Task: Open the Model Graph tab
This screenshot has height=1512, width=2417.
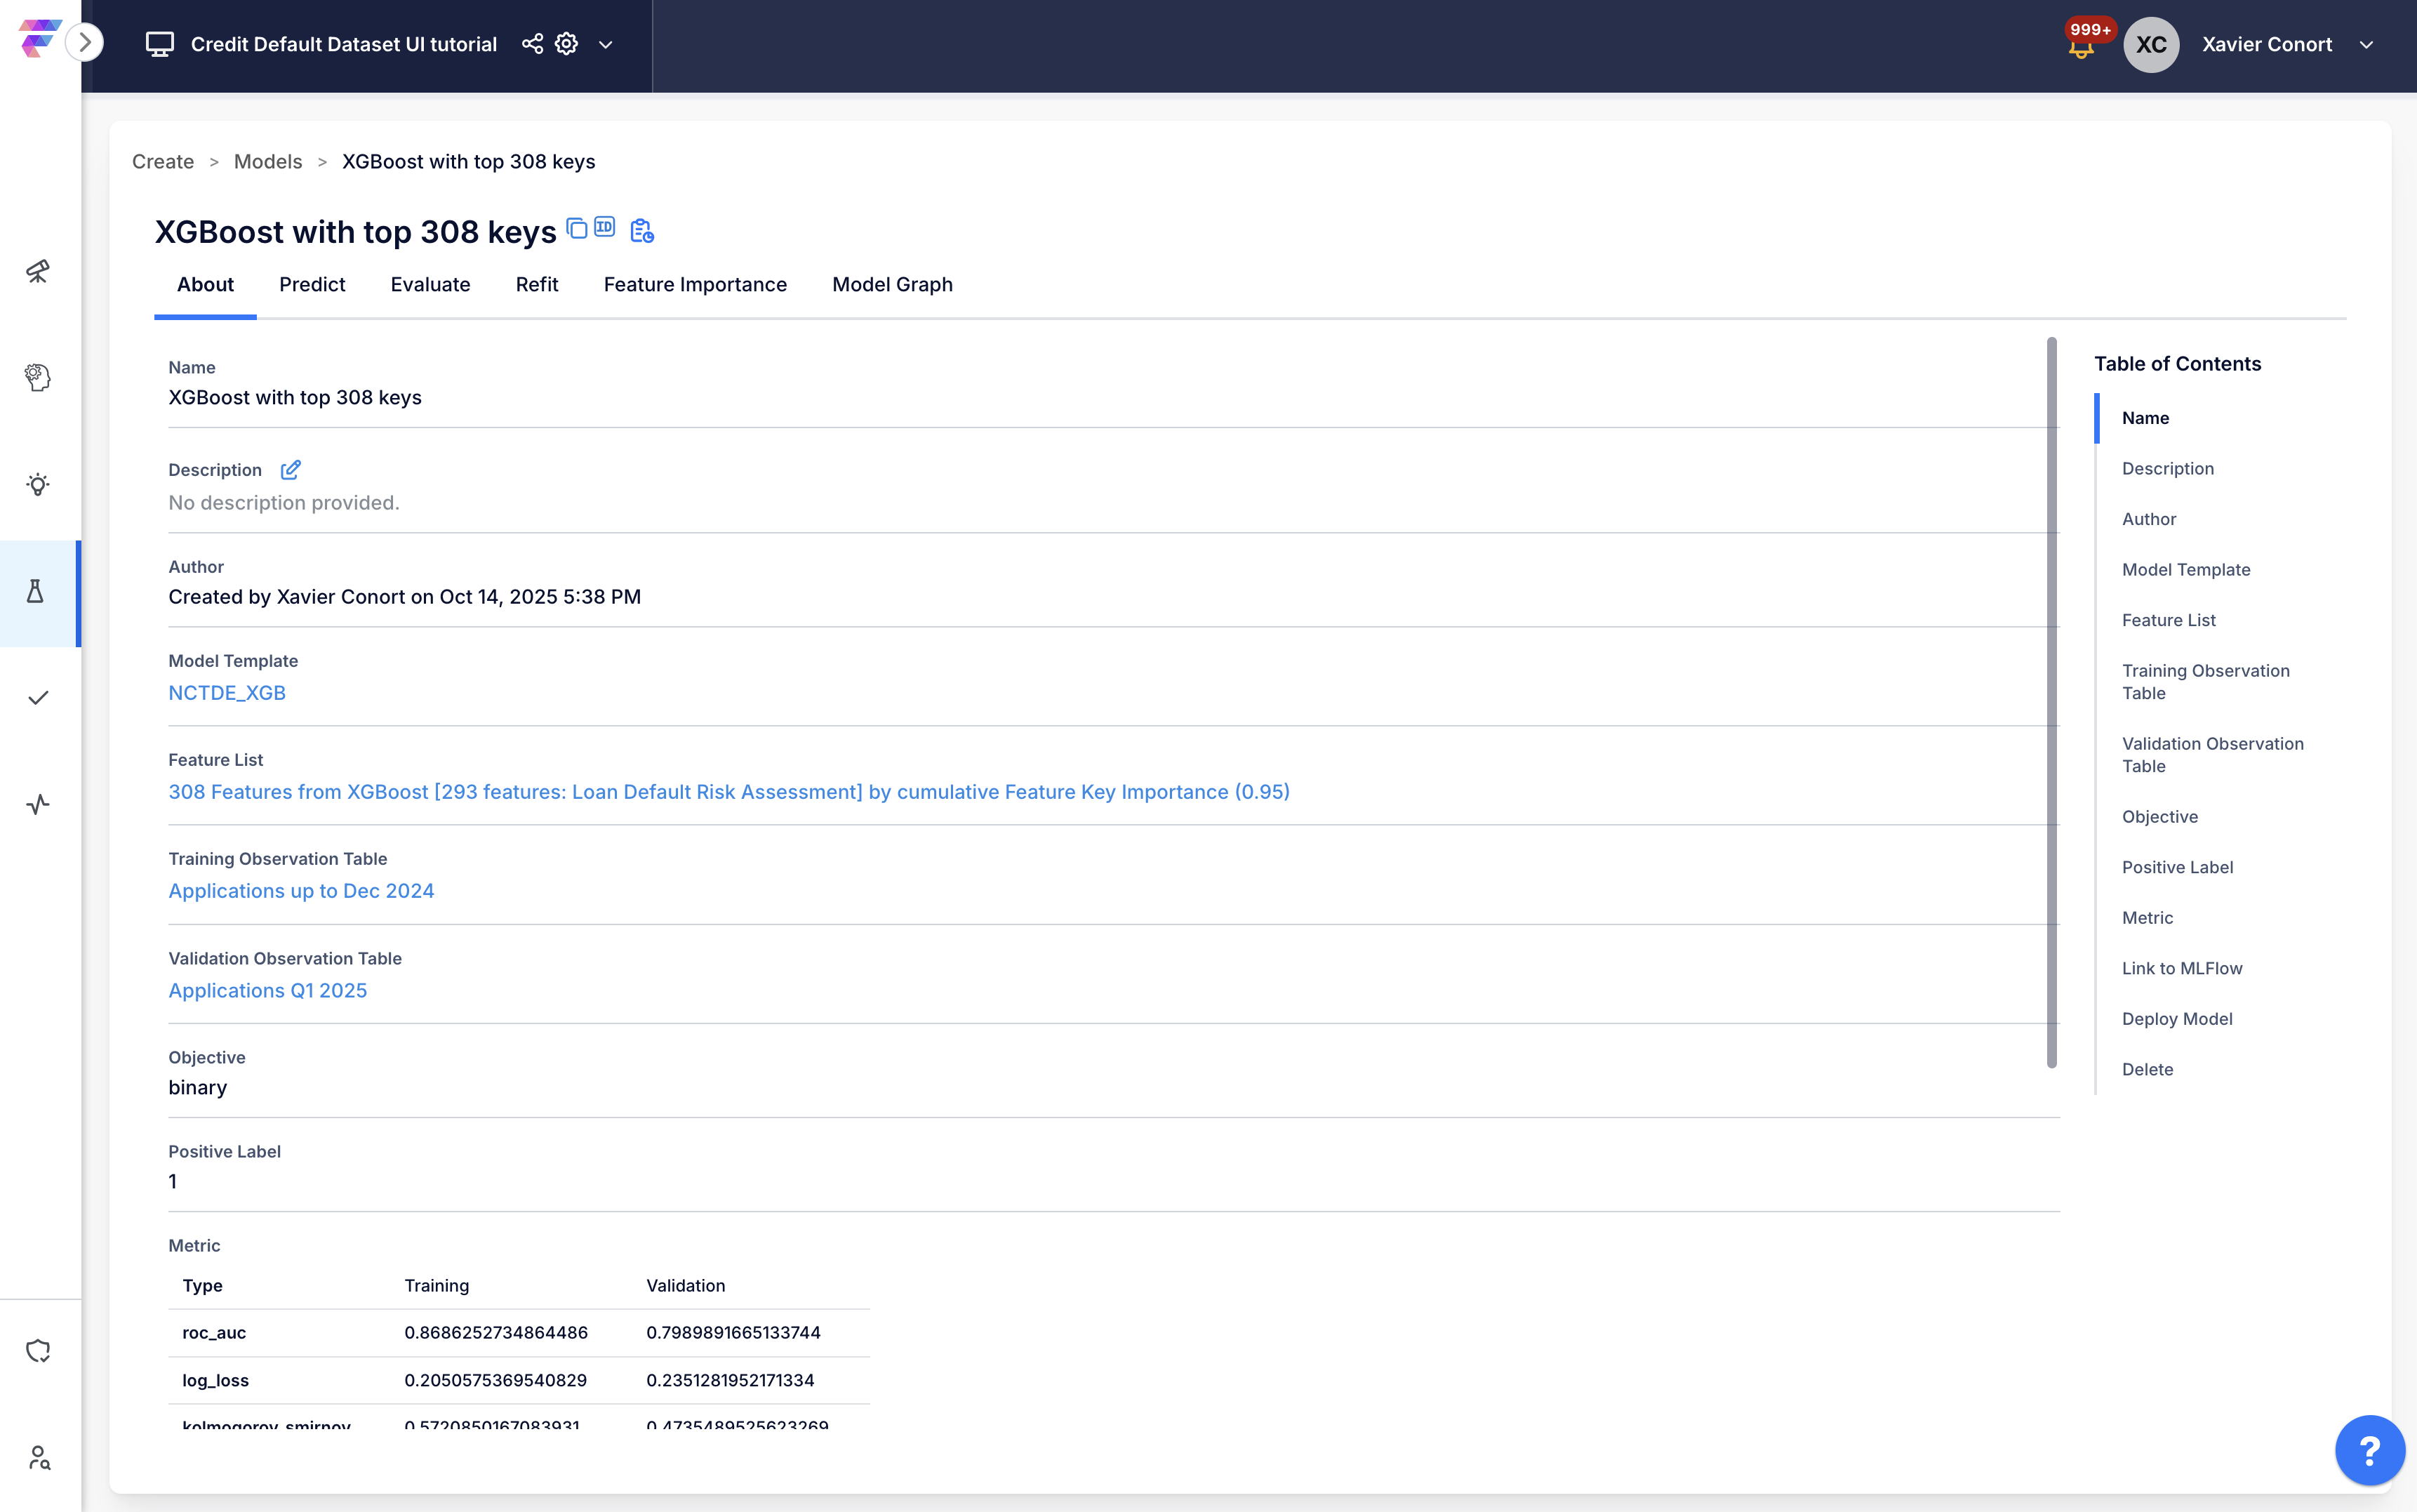Action: pyautogui.click(x=891, y=285)
